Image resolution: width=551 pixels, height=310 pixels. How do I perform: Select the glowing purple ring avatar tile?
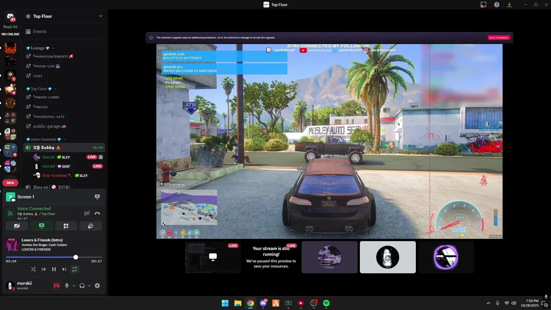446,257
